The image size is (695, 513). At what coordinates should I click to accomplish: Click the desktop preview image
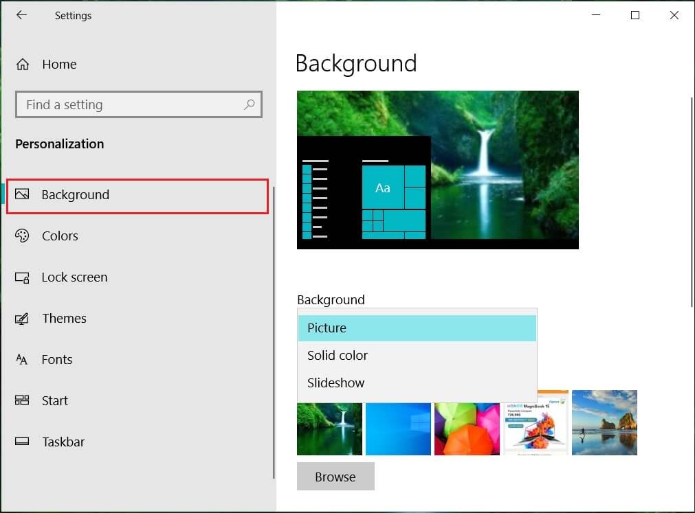click(437, 170)
